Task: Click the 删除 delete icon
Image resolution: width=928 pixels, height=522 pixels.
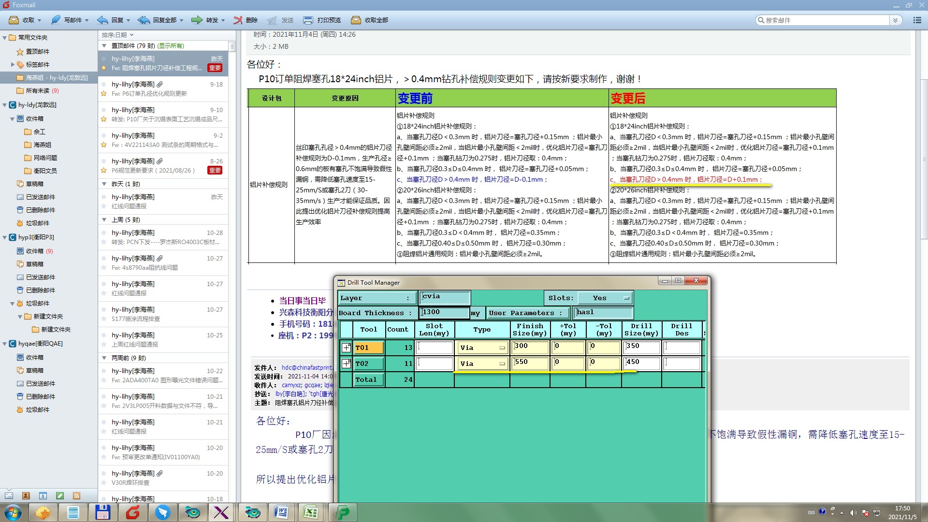Action: click(238, 20)
